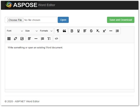Viewport: 140px width, 107px height.
Task: Toggle bold formatting
Action: tap(72, 31)
